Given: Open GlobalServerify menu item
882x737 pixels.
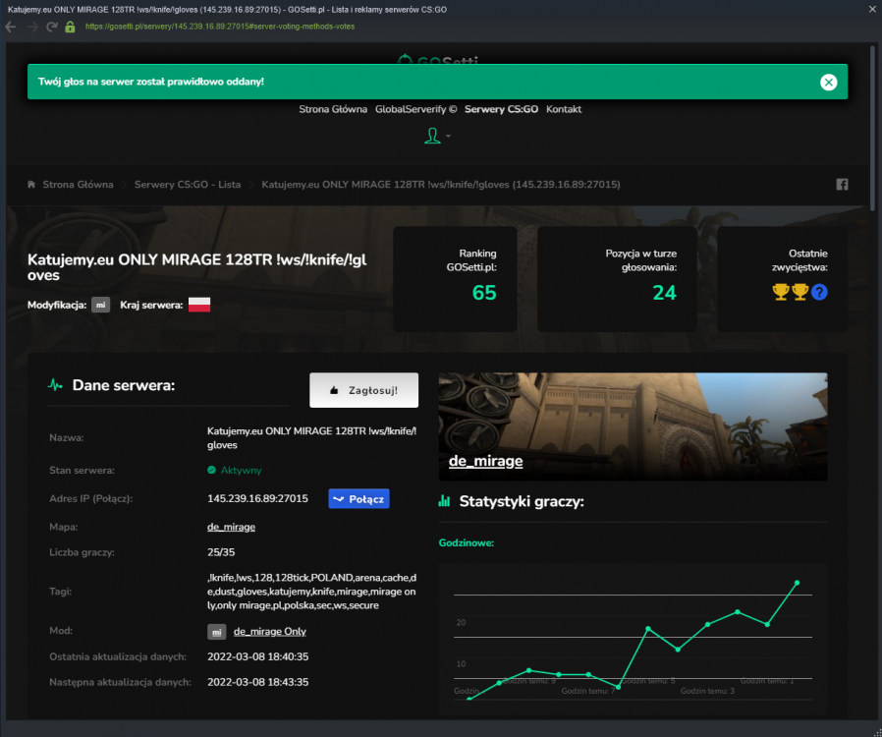Looking at the screenshot, I should pyautogui.click(x=415, y=109).
